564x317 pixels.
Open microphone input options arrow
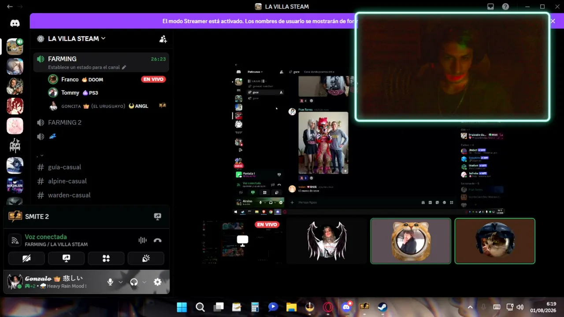pyautogui.click(x=120, y=282)
